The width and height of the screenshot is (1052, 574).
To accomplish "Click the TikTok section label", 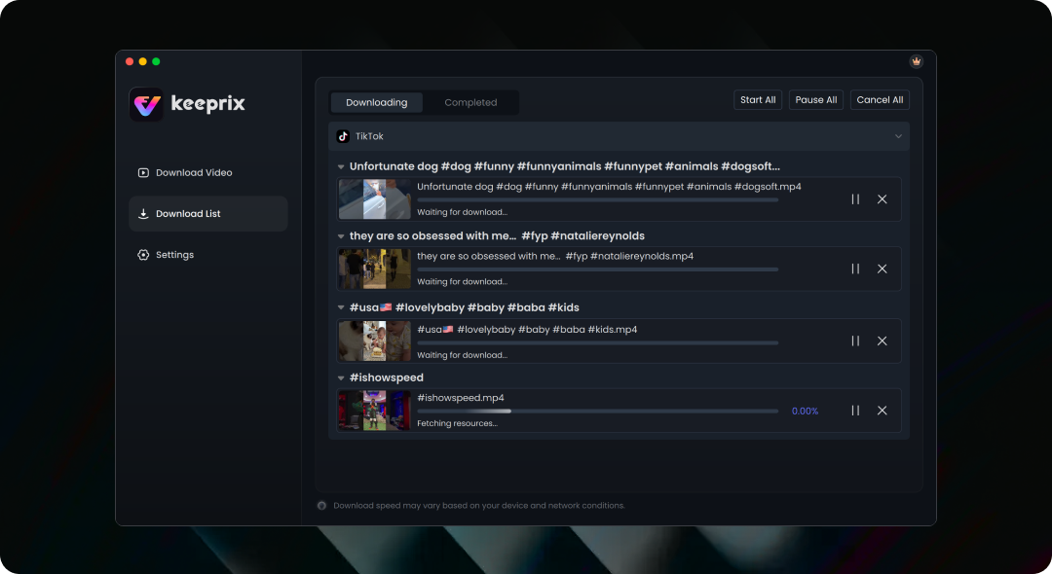I will point(369,136).
